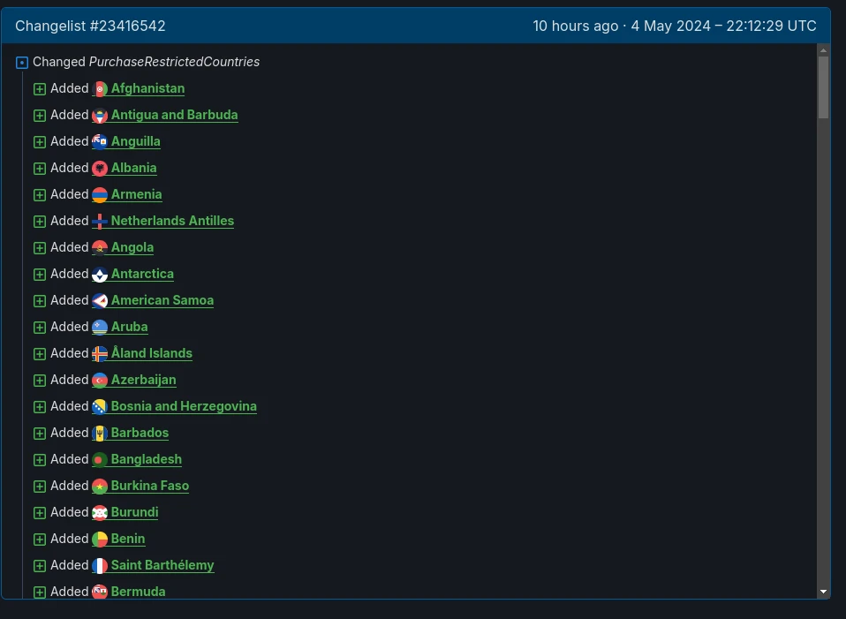Click the Afghanistan flag icon

click(100, 88)
